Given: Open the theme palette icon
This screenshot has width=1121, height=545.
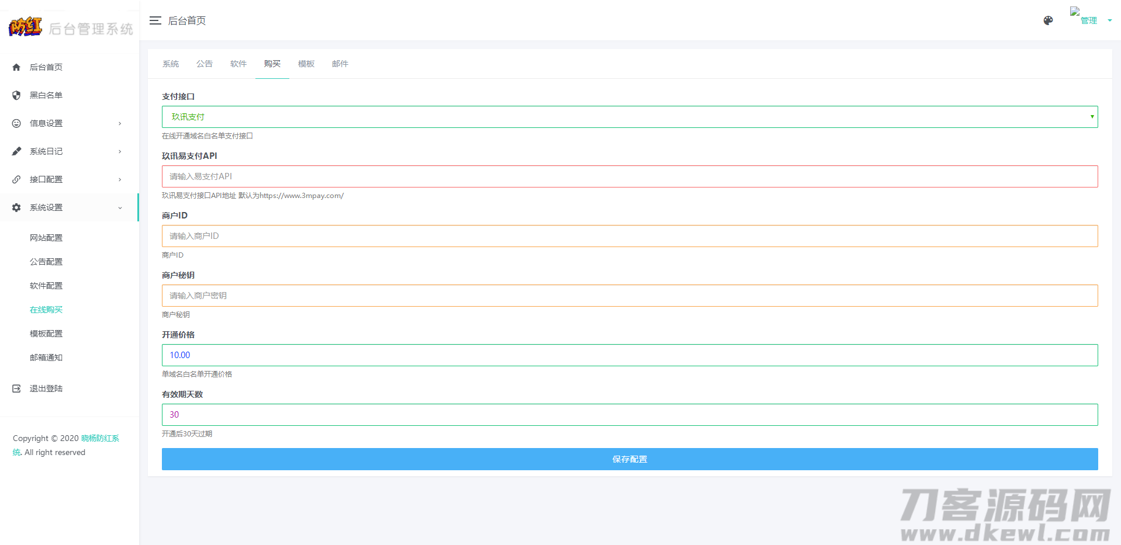Looking at the screenshot, I should [1048, 20].
